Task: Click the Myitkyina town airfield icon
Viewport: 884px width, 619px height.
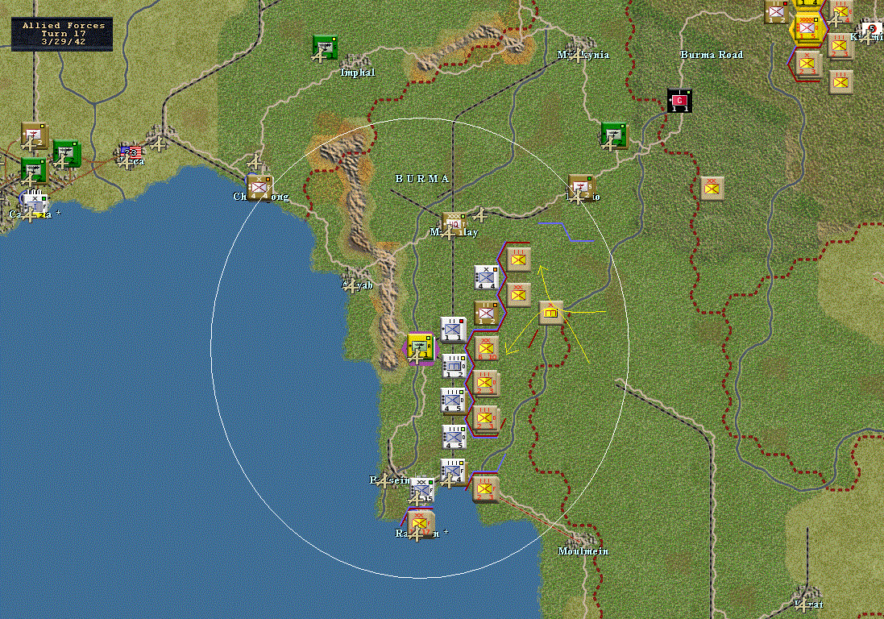Action: [x=577, y=56]
